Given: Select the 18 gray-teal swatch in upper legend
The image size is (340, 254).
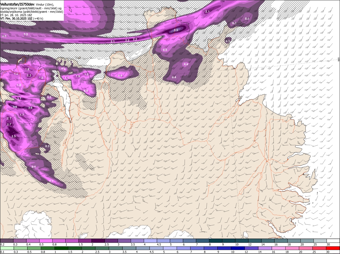Looking at the screenshot, I should tap(294, 240).
